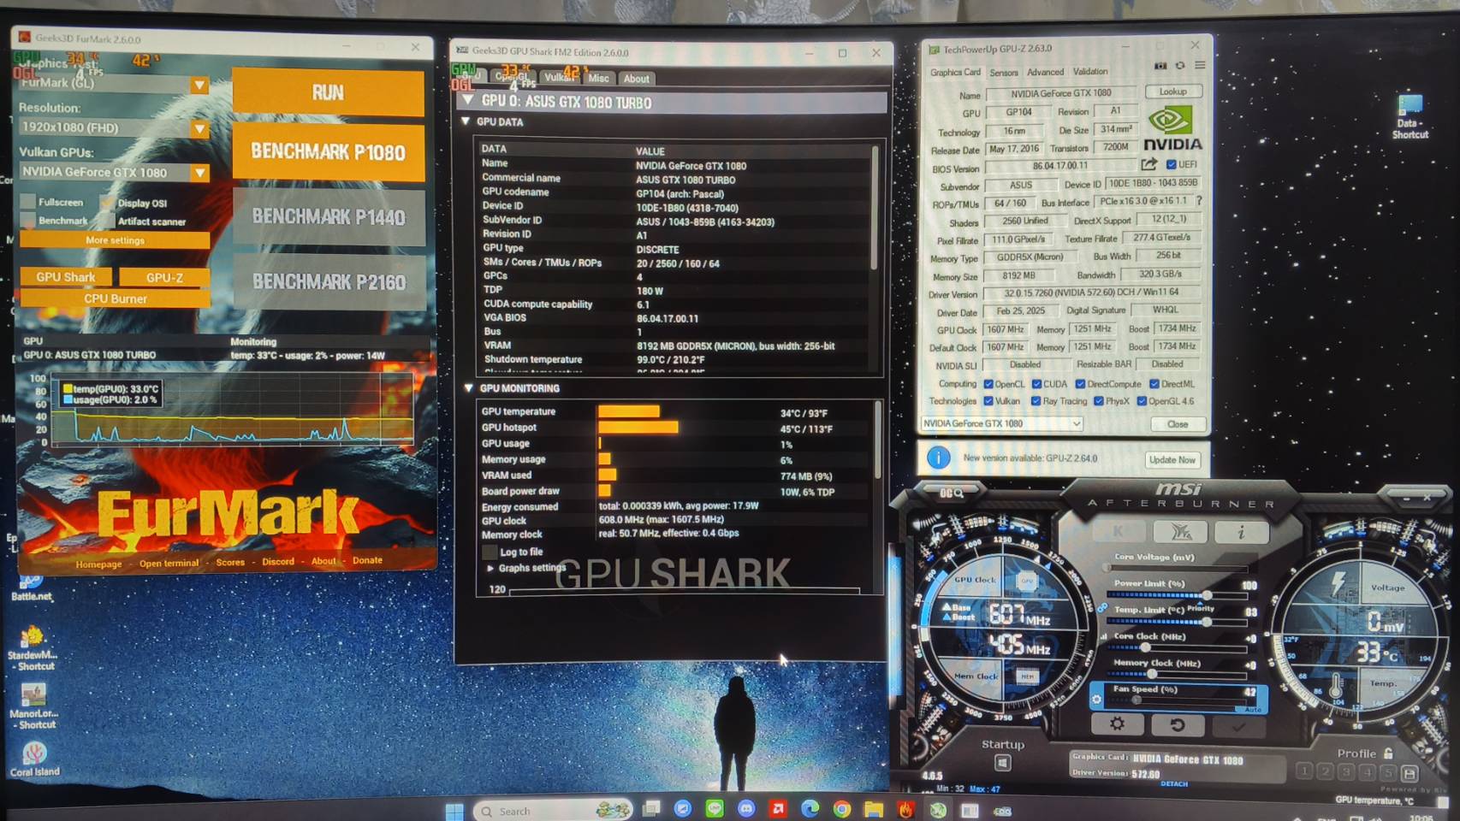Toggle the OpenCL checkbox in GPU-Z
Image resolution: width=1460 pixels, height=821 pixels.
coord(988,384)
